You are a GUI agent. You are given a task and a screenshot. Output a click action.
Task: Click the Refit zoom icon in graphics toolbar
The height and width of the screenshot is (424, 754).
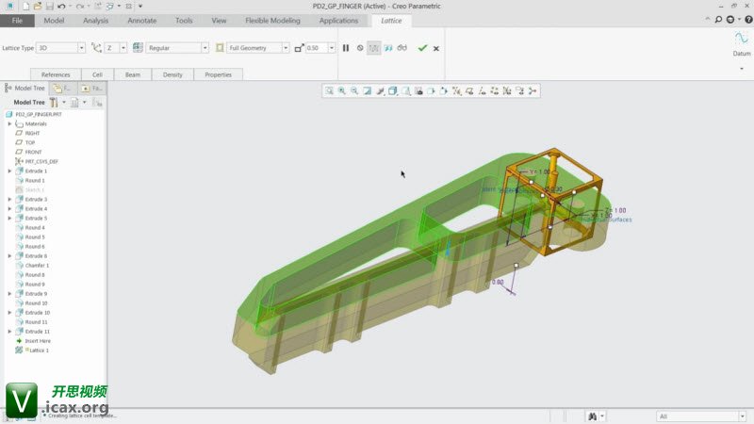[329, 90]
